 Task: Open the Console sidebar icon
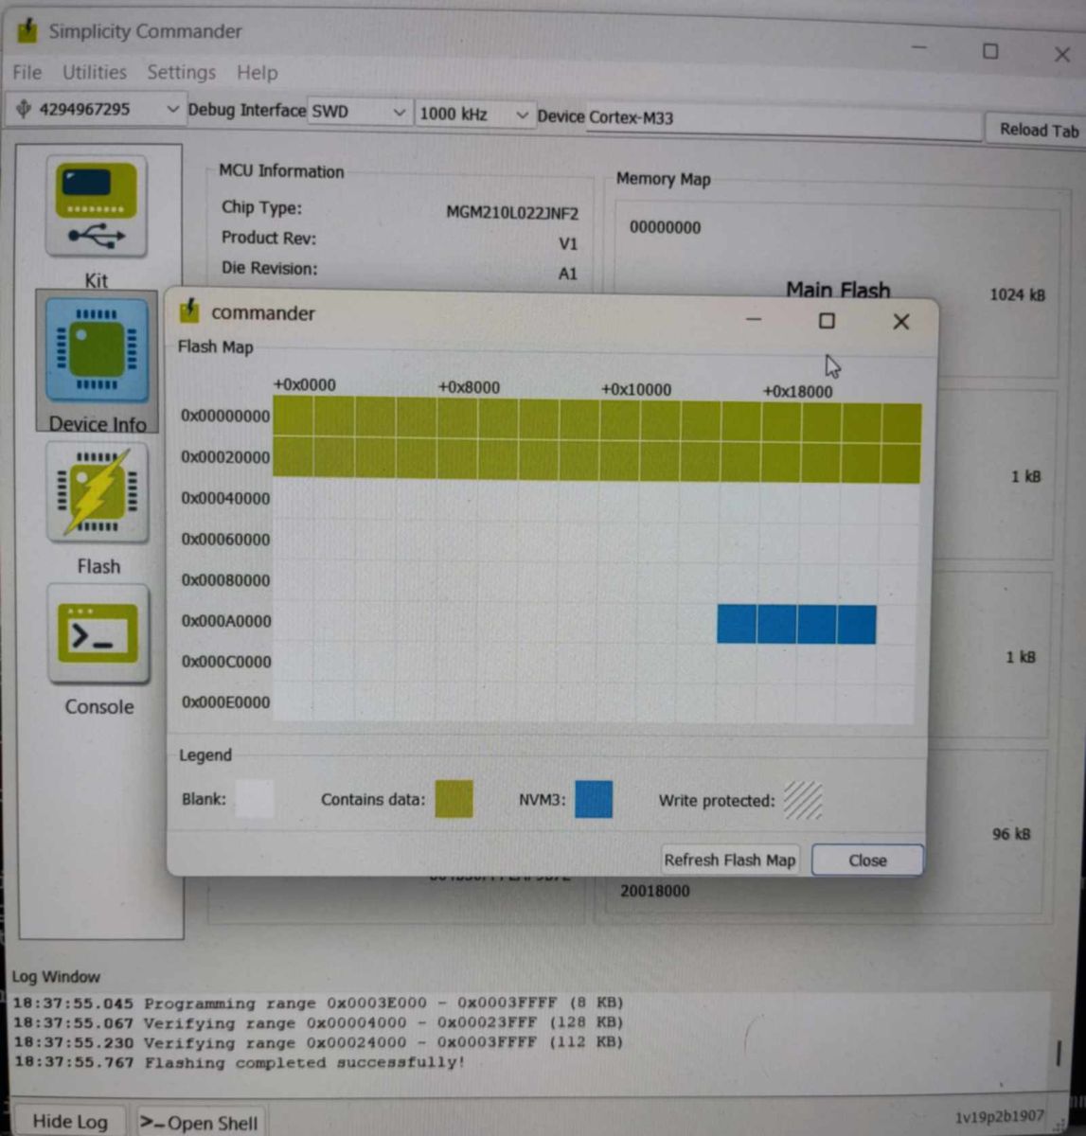(98, 633)
